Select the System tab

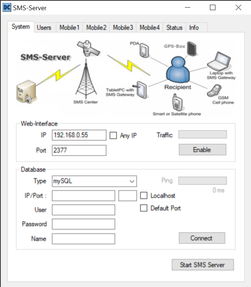click(x=20, y=27)
